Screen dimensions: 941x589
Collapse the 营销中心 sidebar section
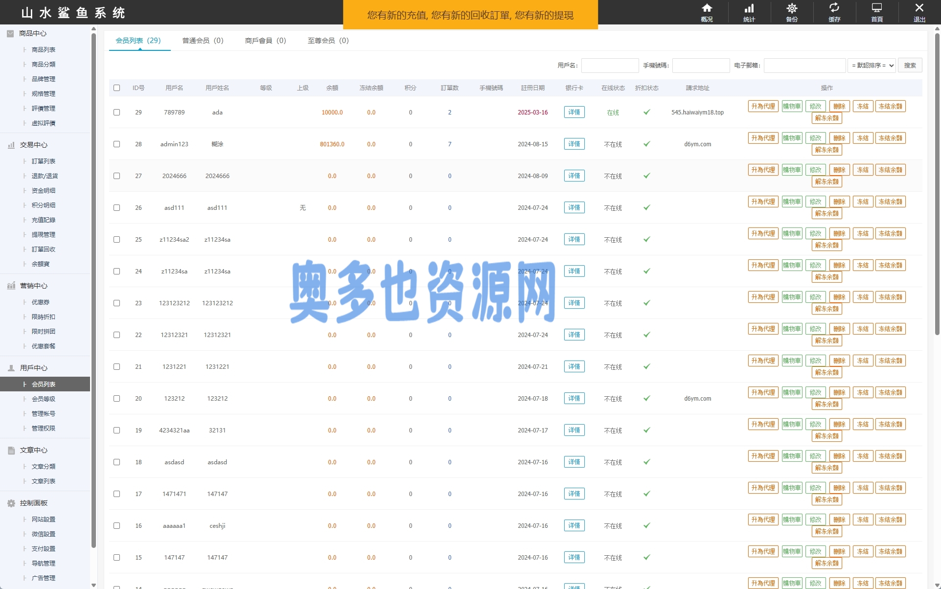33,286
